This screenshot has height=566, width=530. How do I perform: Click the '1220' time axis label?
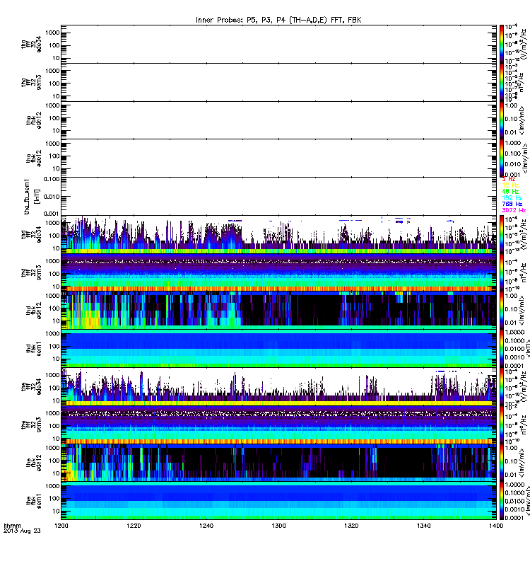click(134, 526)
